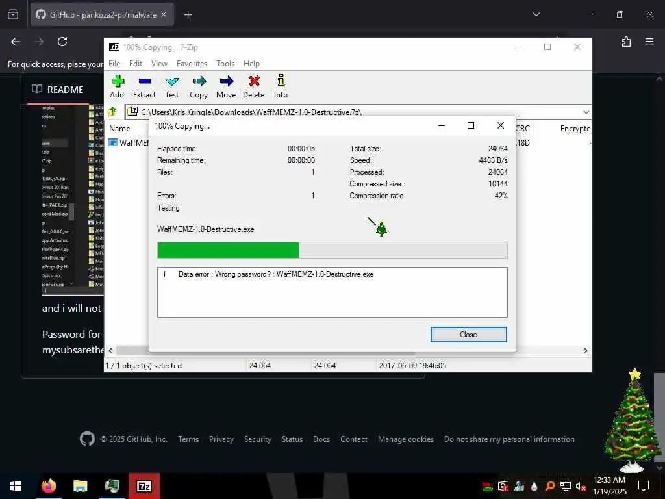Open the Status footer link
The width and height of the screenshot is (665, 499).
[x=292, y=439]
